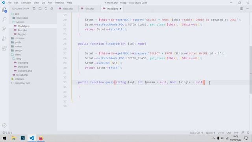Screen dimensions: 252x142
Task: Open Firefox from the taskbar
Action: (x=41, y=138)
